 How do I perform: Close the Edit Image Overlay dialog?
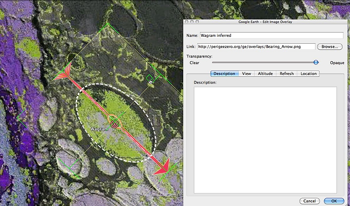point(187,22)
